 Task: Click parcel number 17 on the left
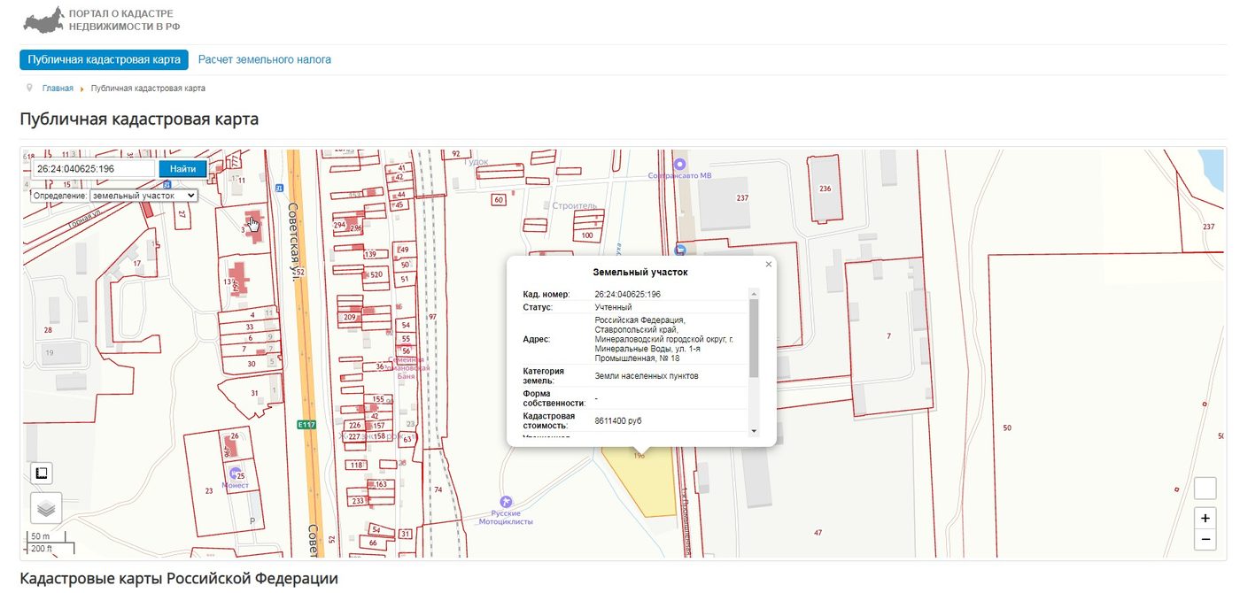point(136,263)
